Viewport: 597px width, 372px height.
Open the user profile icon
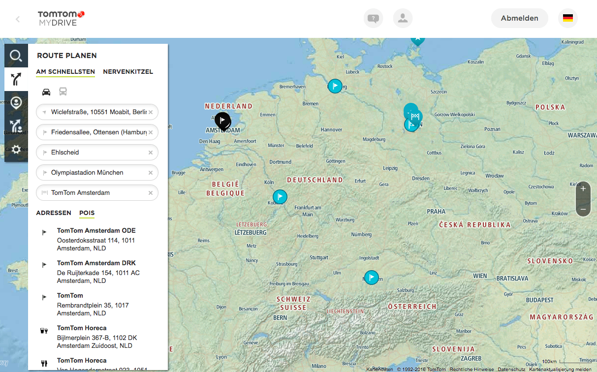click(403, 19)
